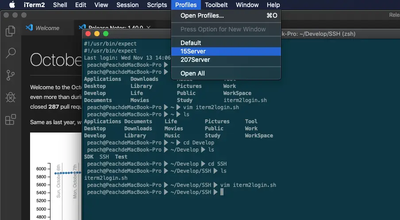
Task: Click 'Last login: Wed Nov 13' line
Action: tap(127, 58)
